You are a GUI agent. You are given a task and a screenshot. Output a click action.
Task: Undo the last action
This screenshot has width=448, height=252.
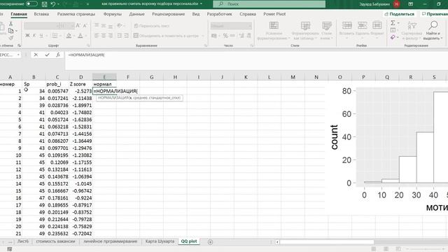tap(53, 4)
